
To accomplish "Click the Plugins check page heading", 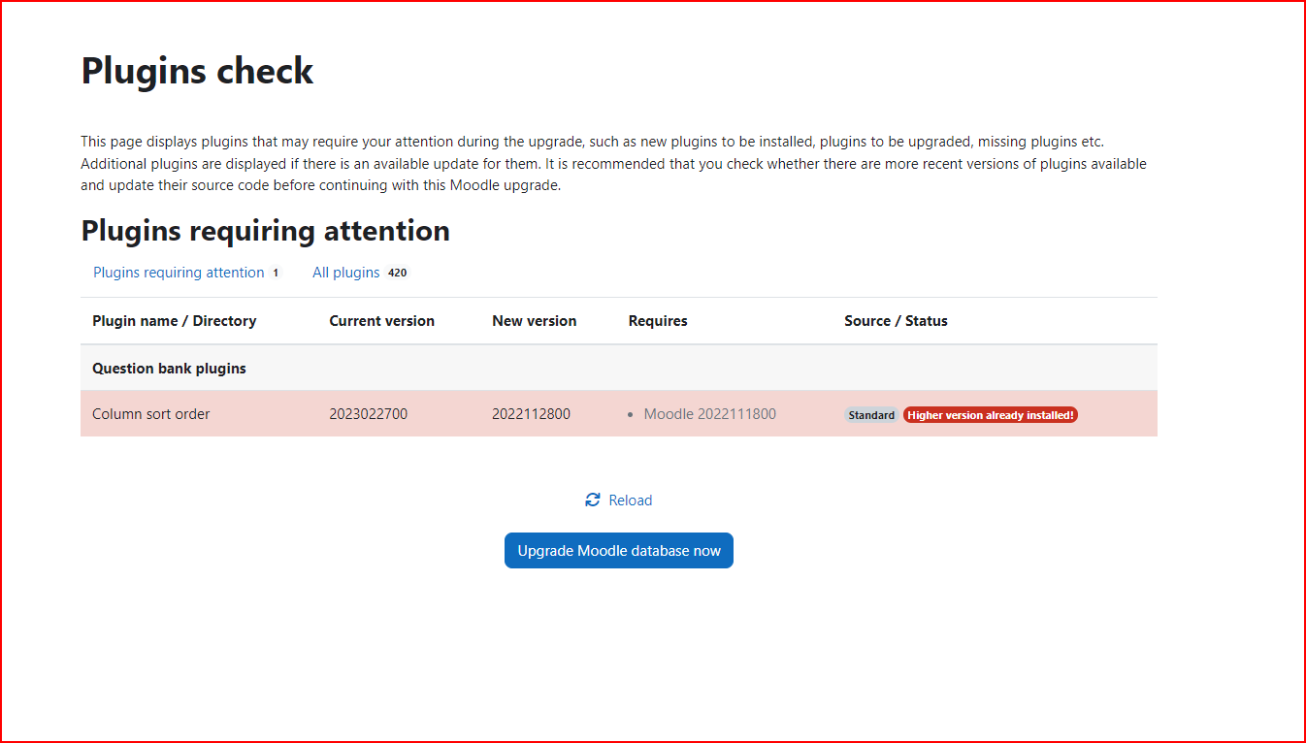I will [x=198, y=71].
